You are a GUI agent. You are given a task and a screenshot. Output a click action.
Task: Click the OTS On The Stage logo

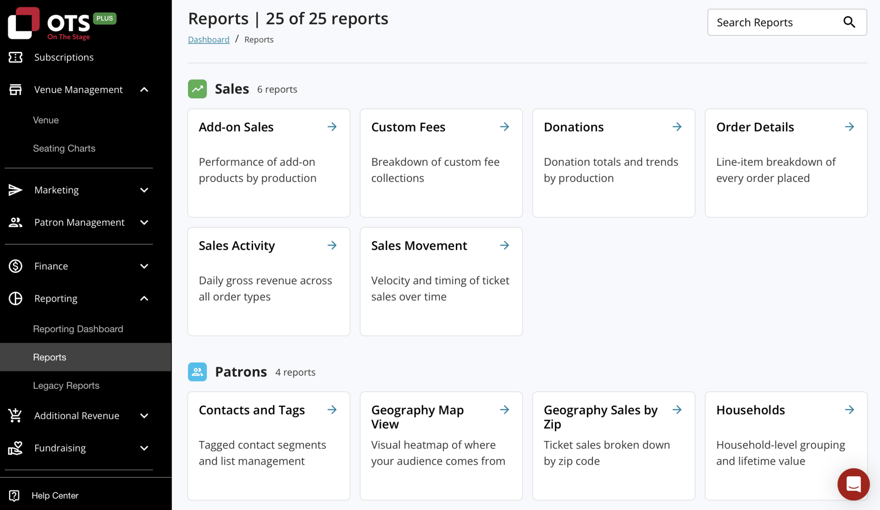(x=62, y=23)
